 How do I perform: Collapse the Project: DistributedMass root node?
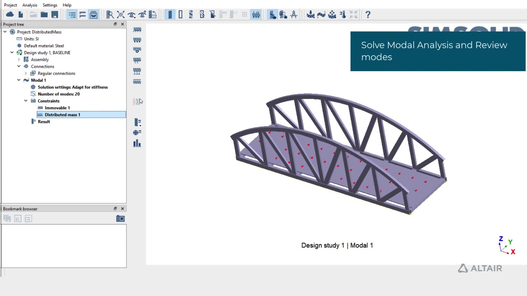pos(5,32)
